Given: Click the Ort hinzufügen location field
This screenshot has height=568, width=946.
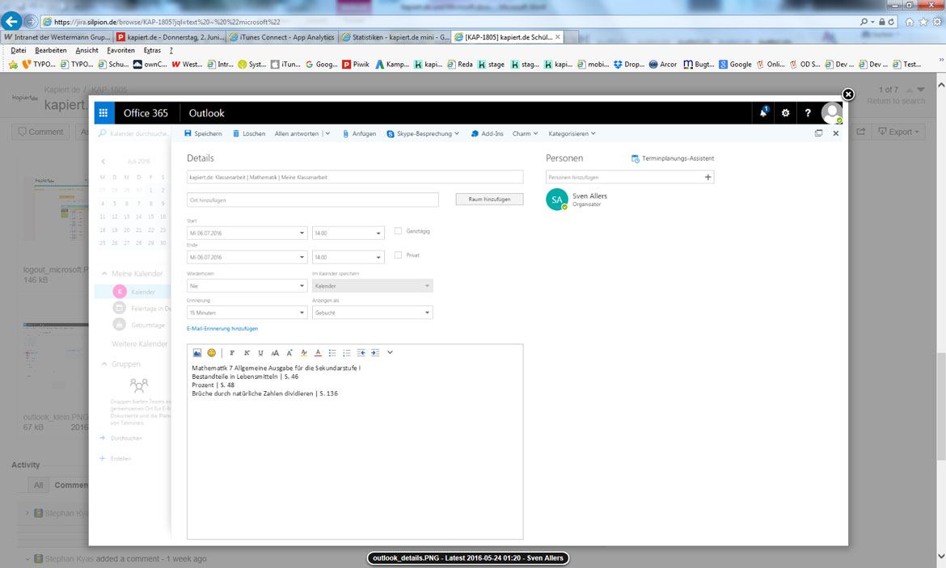Looking at the screenshot, I should pos(312,200).
